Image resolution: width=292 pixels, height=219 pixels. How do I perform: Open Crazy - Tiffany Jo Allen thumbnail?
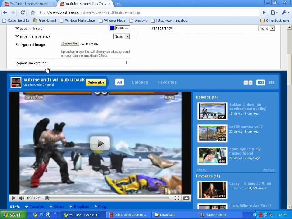point(212,190)
